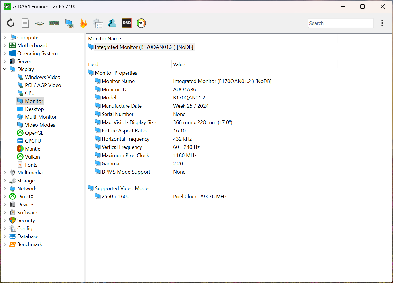Screen dimensions: 393x283
Task: Expand the Computer tree node
Action: click(x=5, y=37)
